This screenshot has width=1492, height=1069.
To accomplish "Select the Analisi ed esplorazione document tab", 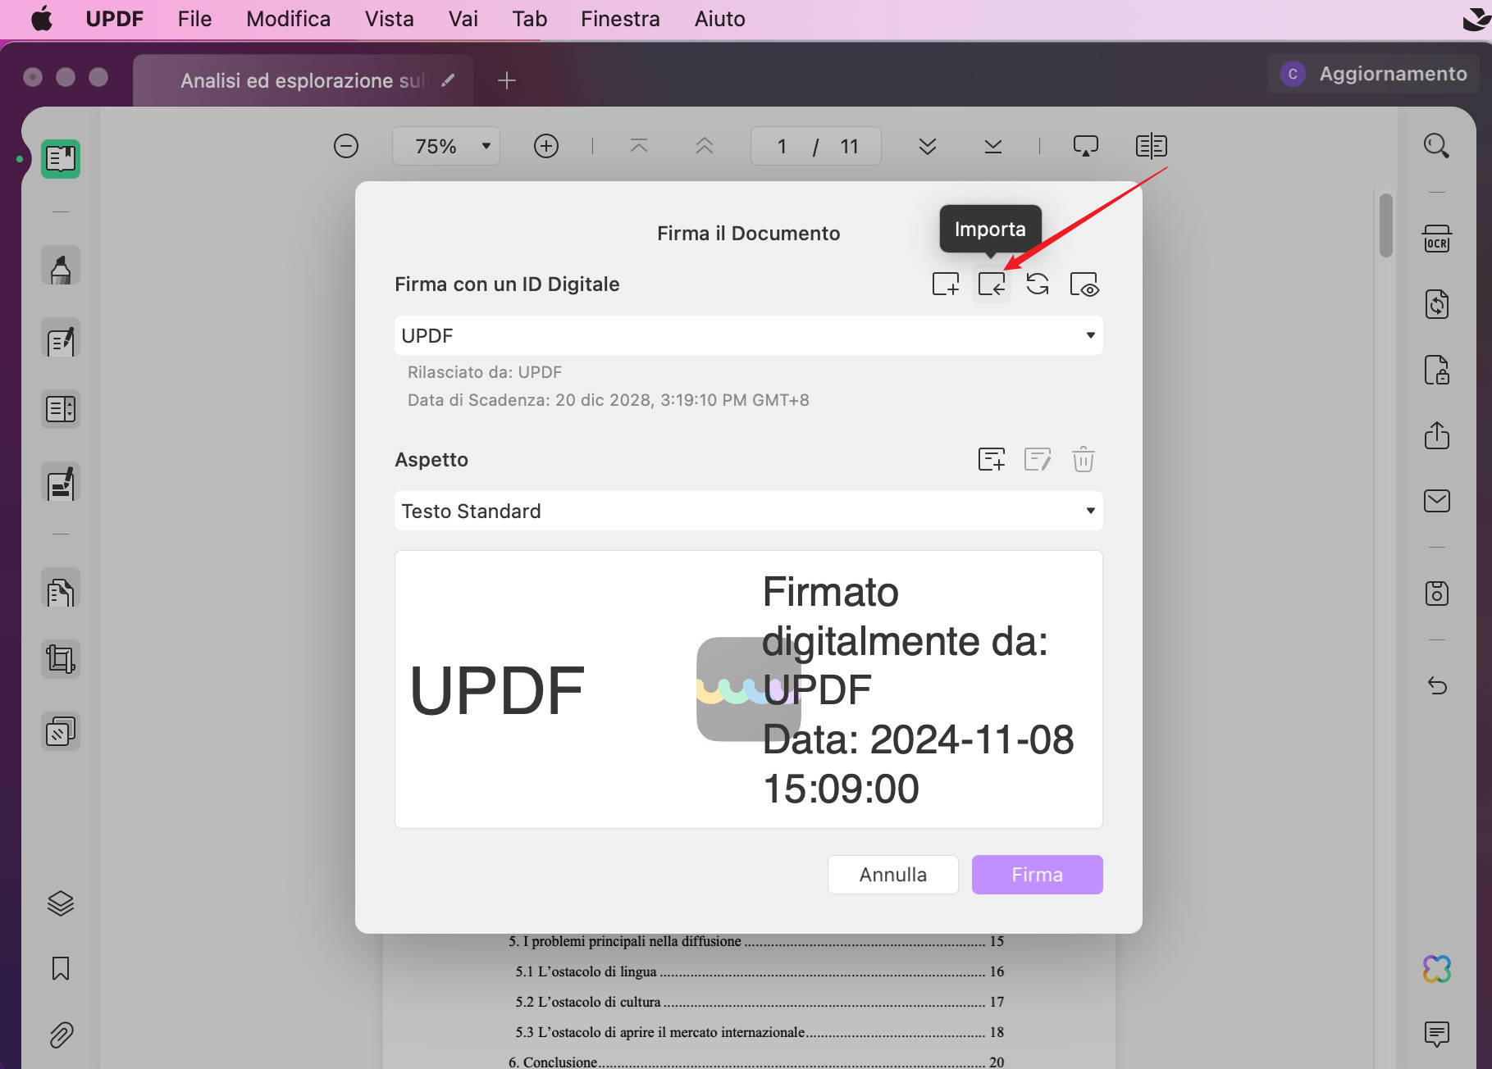I will 303,80.
